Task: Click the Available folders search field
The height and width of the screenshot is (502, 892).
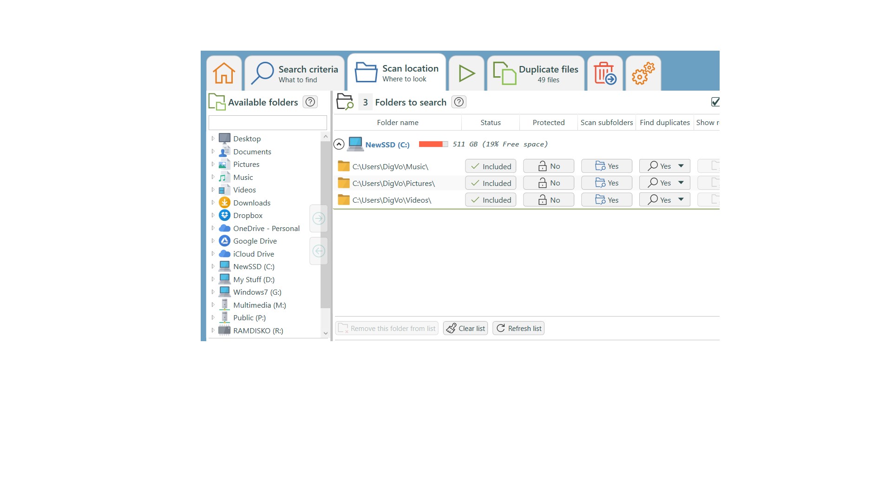Action: (x=268, y=123)
